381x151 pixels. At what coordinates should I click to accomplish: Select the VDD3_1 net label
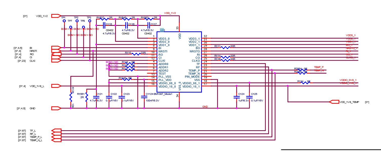coord(351,35)
